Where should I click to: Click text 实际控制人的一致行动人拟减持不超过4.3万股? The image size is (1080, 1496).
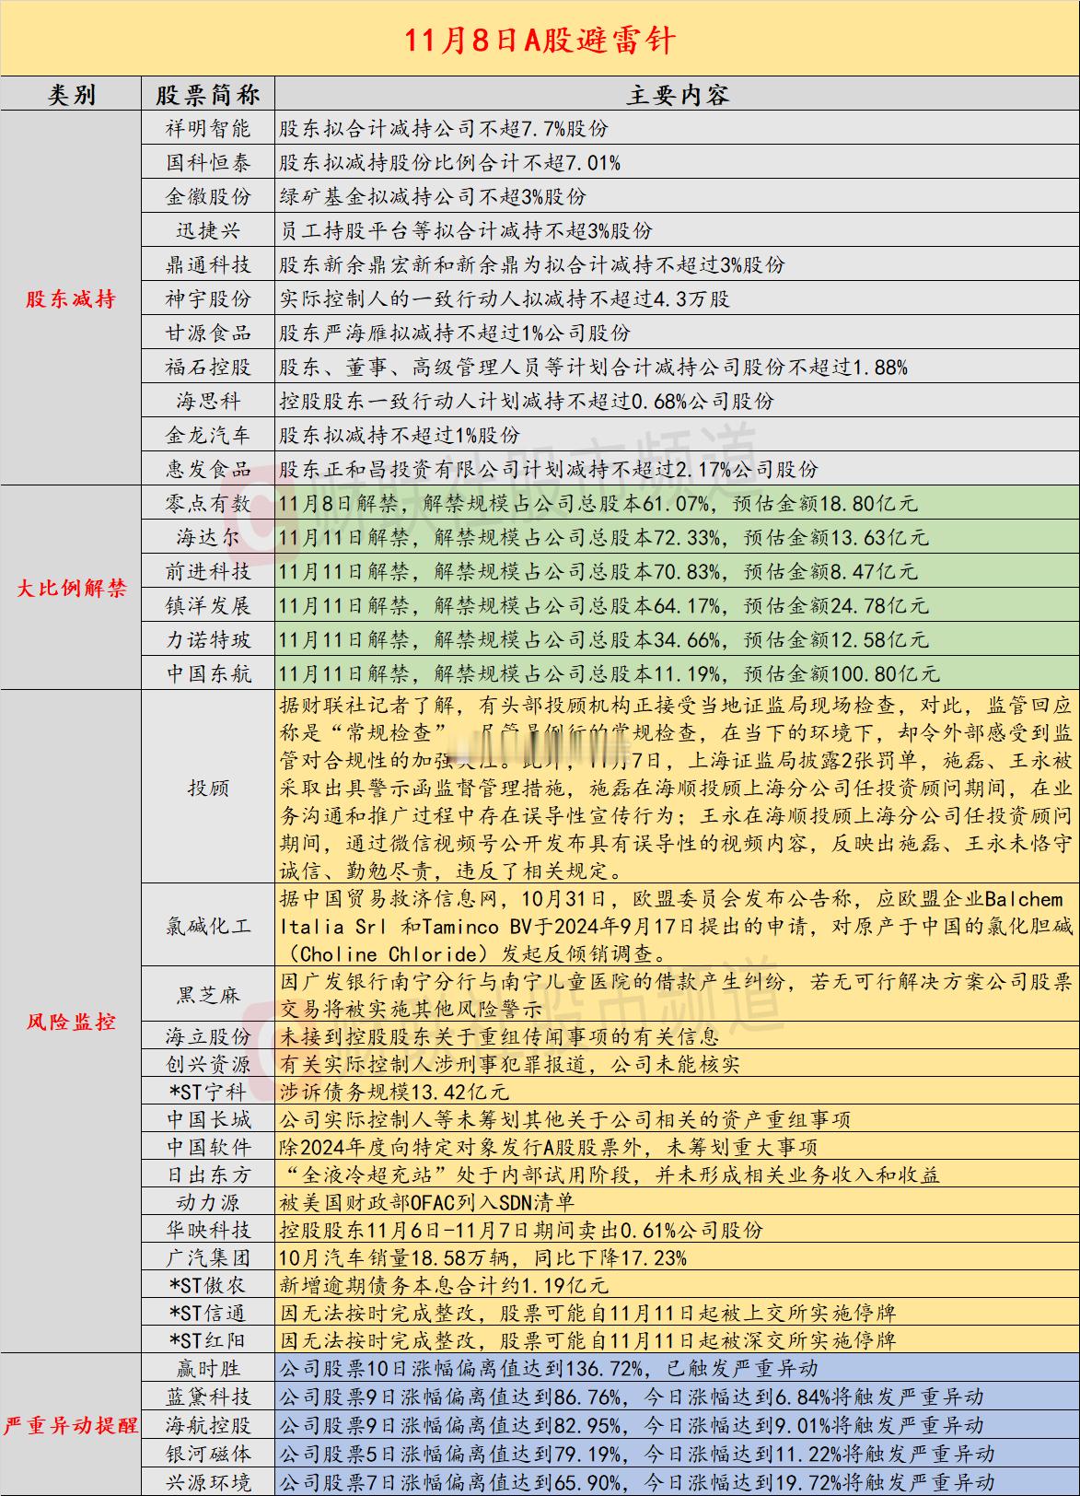(x=505, y=298)
